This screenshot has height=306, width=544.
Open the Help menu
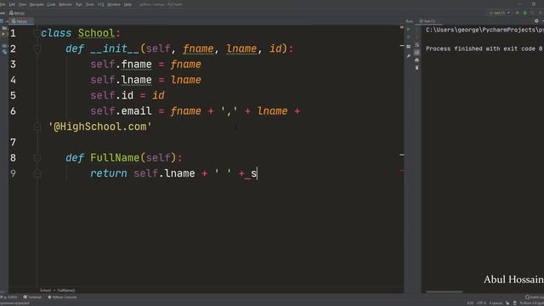click(127, 4)
